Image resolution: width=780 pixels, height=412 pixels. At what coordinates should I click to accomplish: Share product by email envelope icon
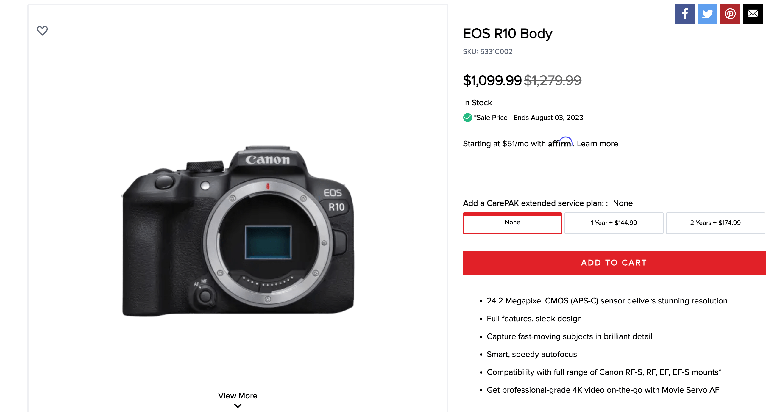click(x=752, y=14)
